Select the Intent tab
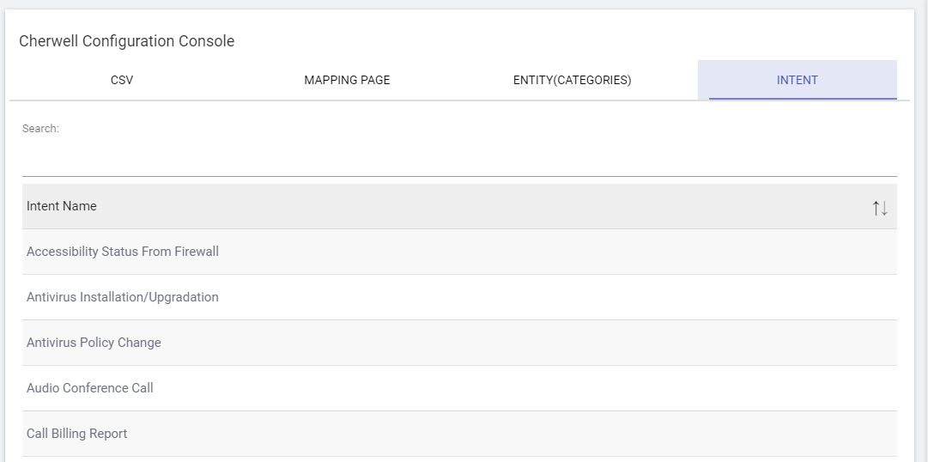The height and width of the screenshot is (462, 928). pos(797,80)
